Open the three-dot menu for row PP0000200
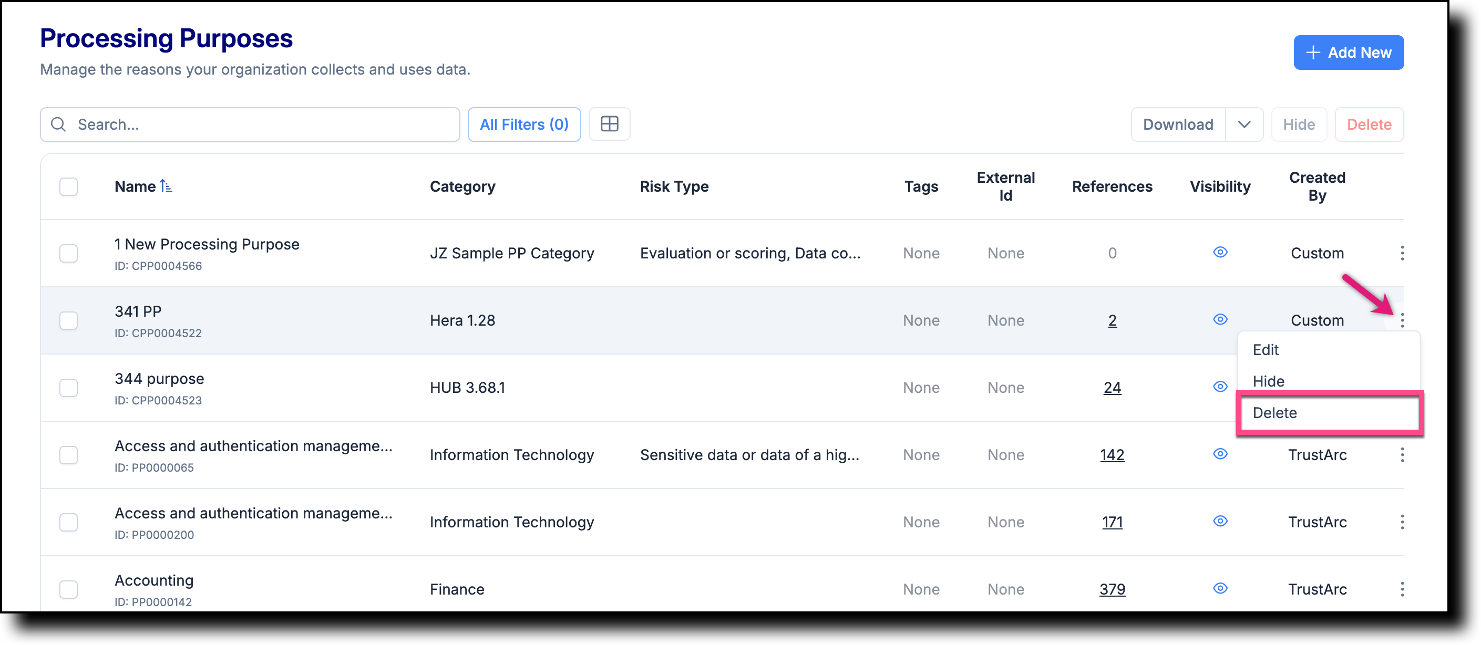 click(1402, 522)
